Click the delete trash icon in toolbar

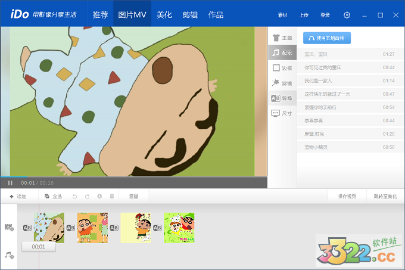point(111,196)
